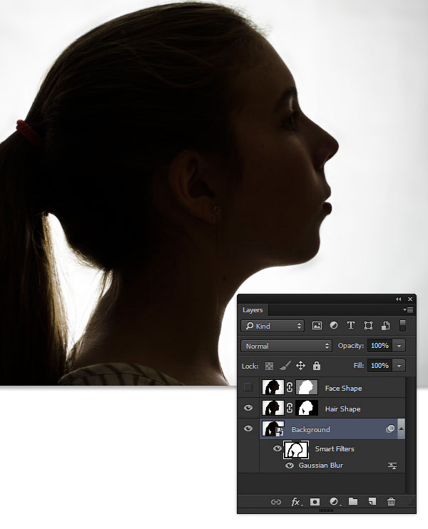
Task: Select the Hair Shape layer name
Action: coord(342,409)
